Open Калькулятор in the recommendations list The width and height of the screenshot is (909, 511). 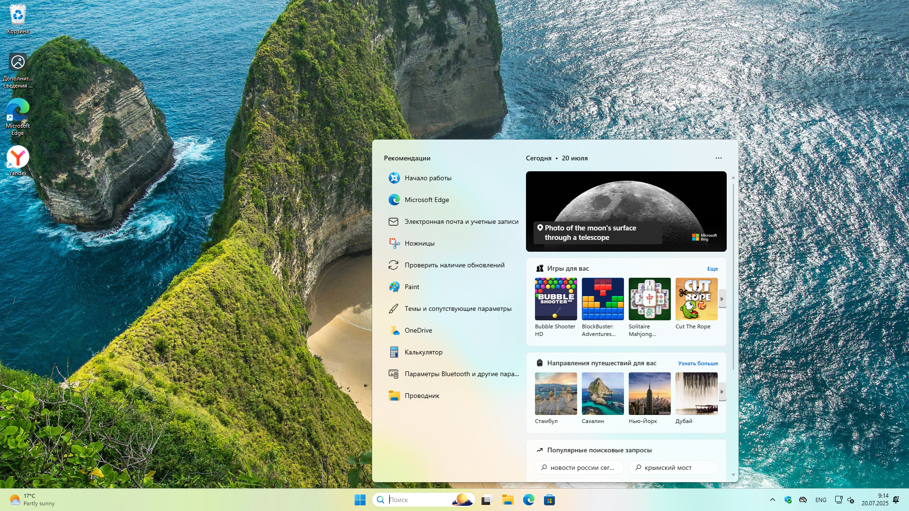point(423,352)
